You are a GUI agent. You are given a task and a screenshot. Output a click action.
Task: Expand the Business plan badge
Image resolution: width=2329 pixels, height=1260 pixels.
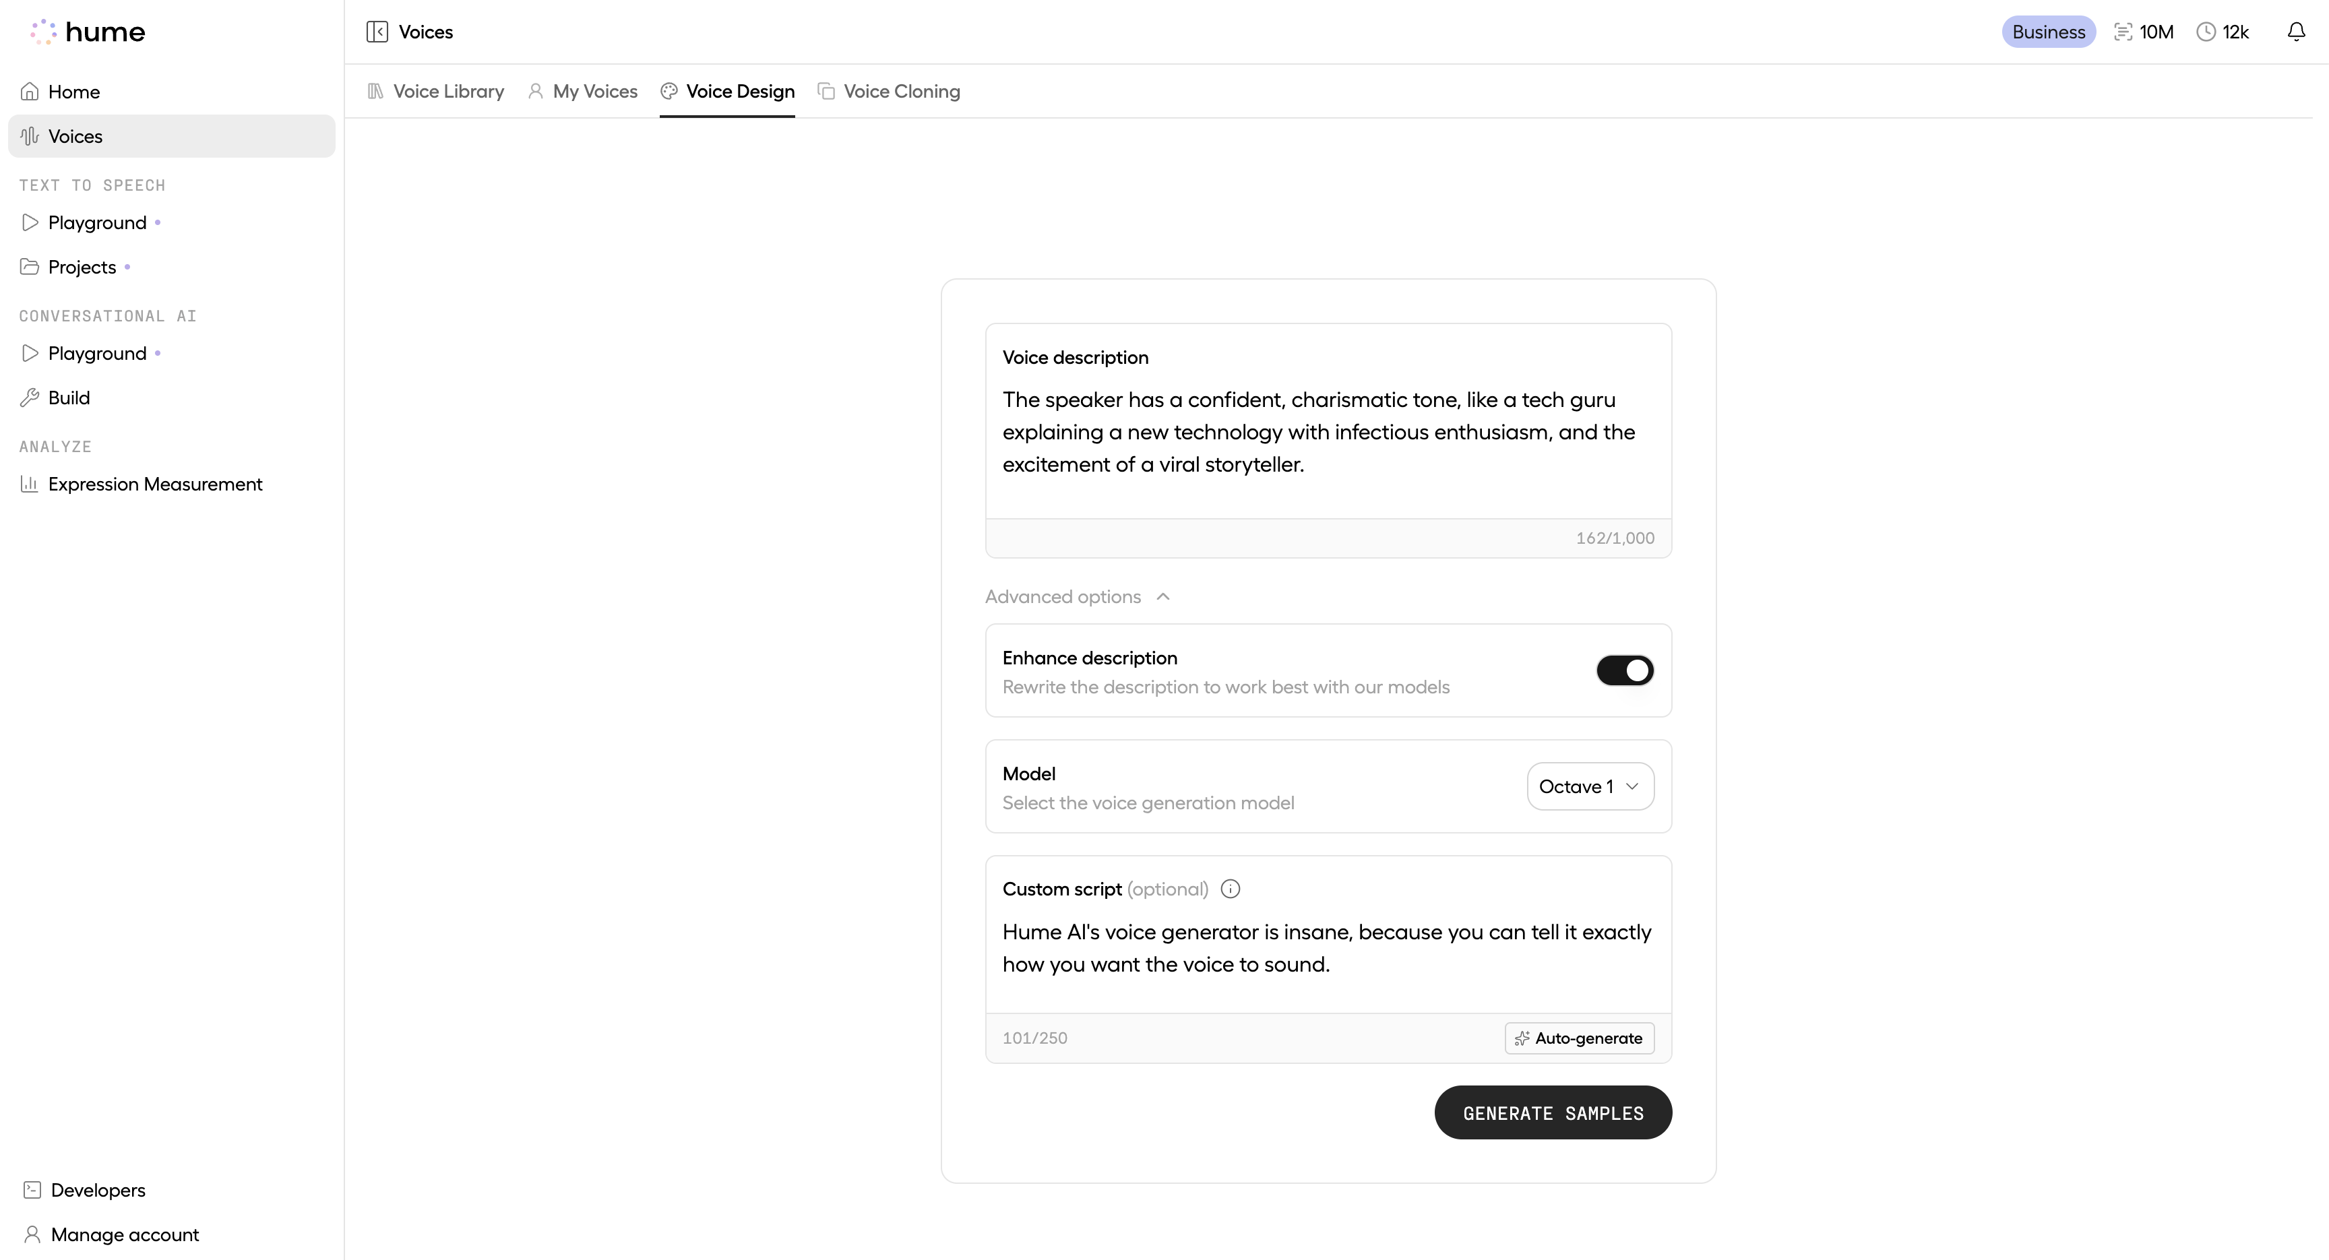point(2049,31)
